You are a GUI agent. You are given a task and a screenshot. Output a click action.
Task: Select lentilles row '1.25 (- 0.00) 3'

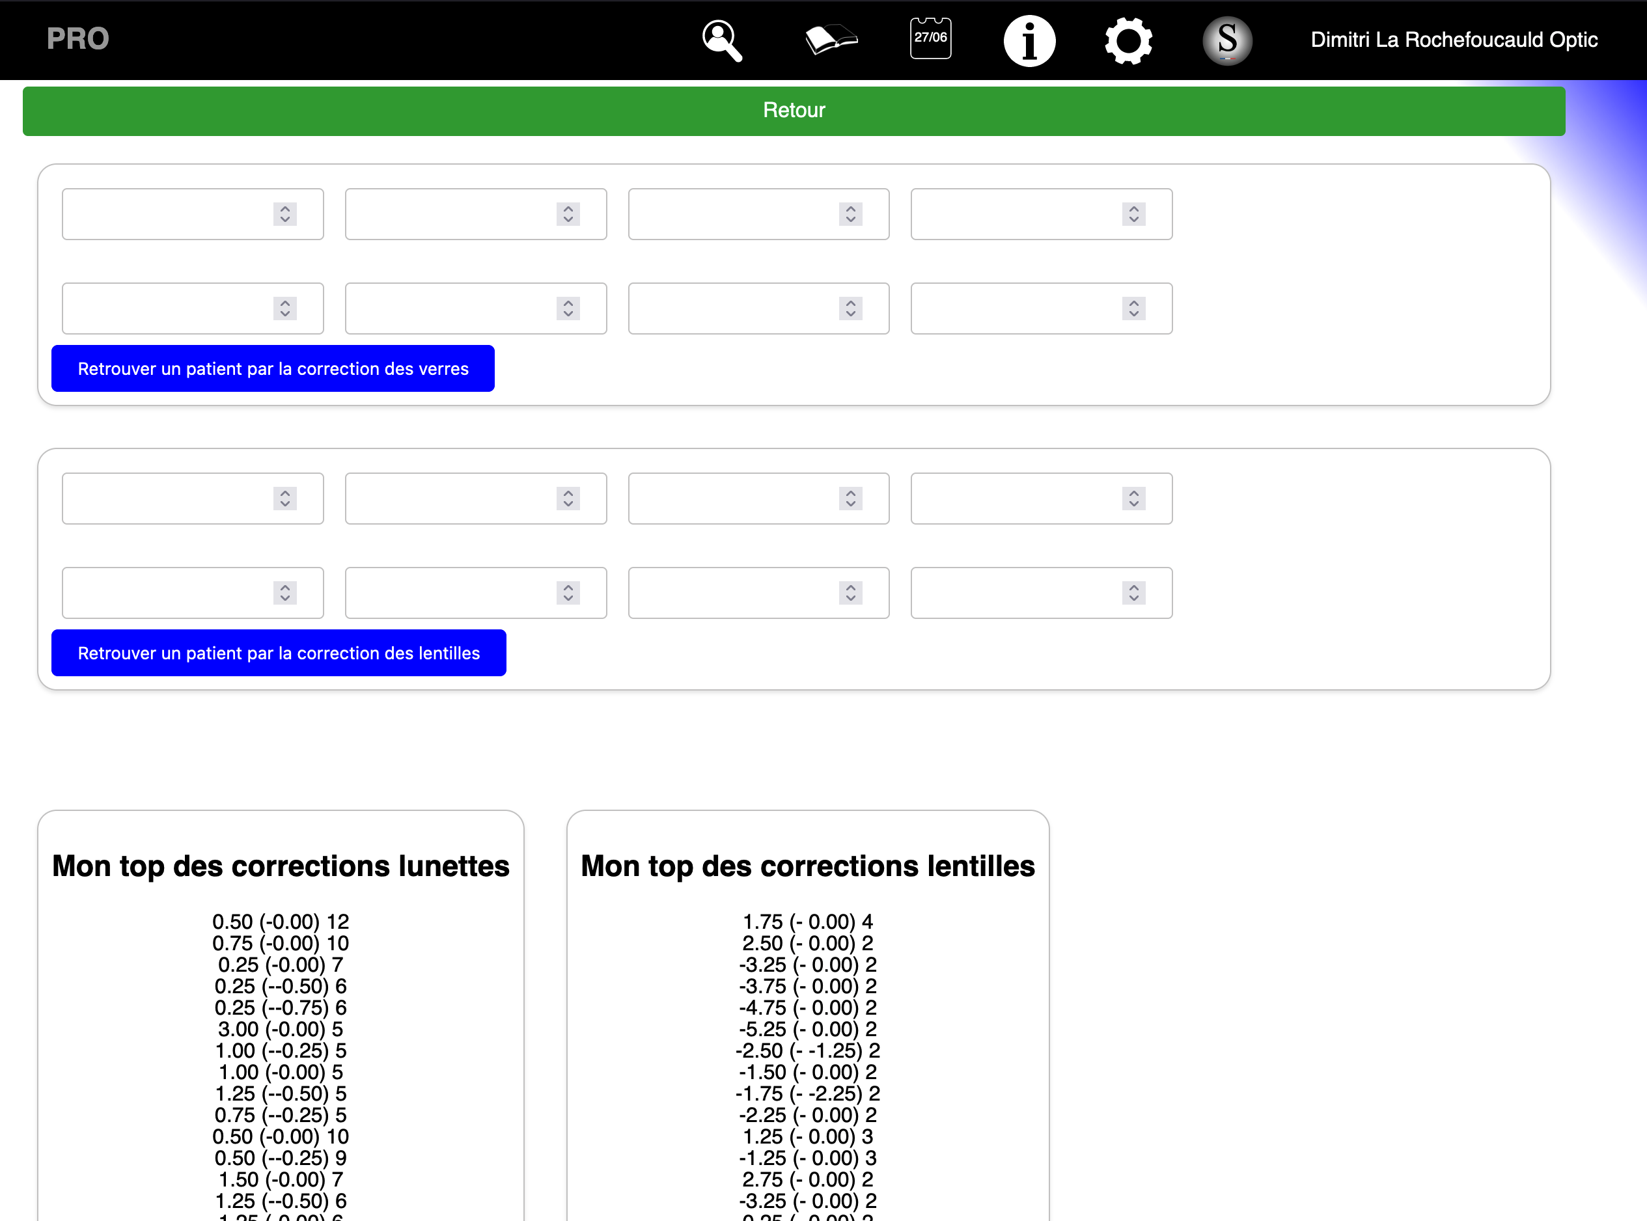tap(808, 1137)
